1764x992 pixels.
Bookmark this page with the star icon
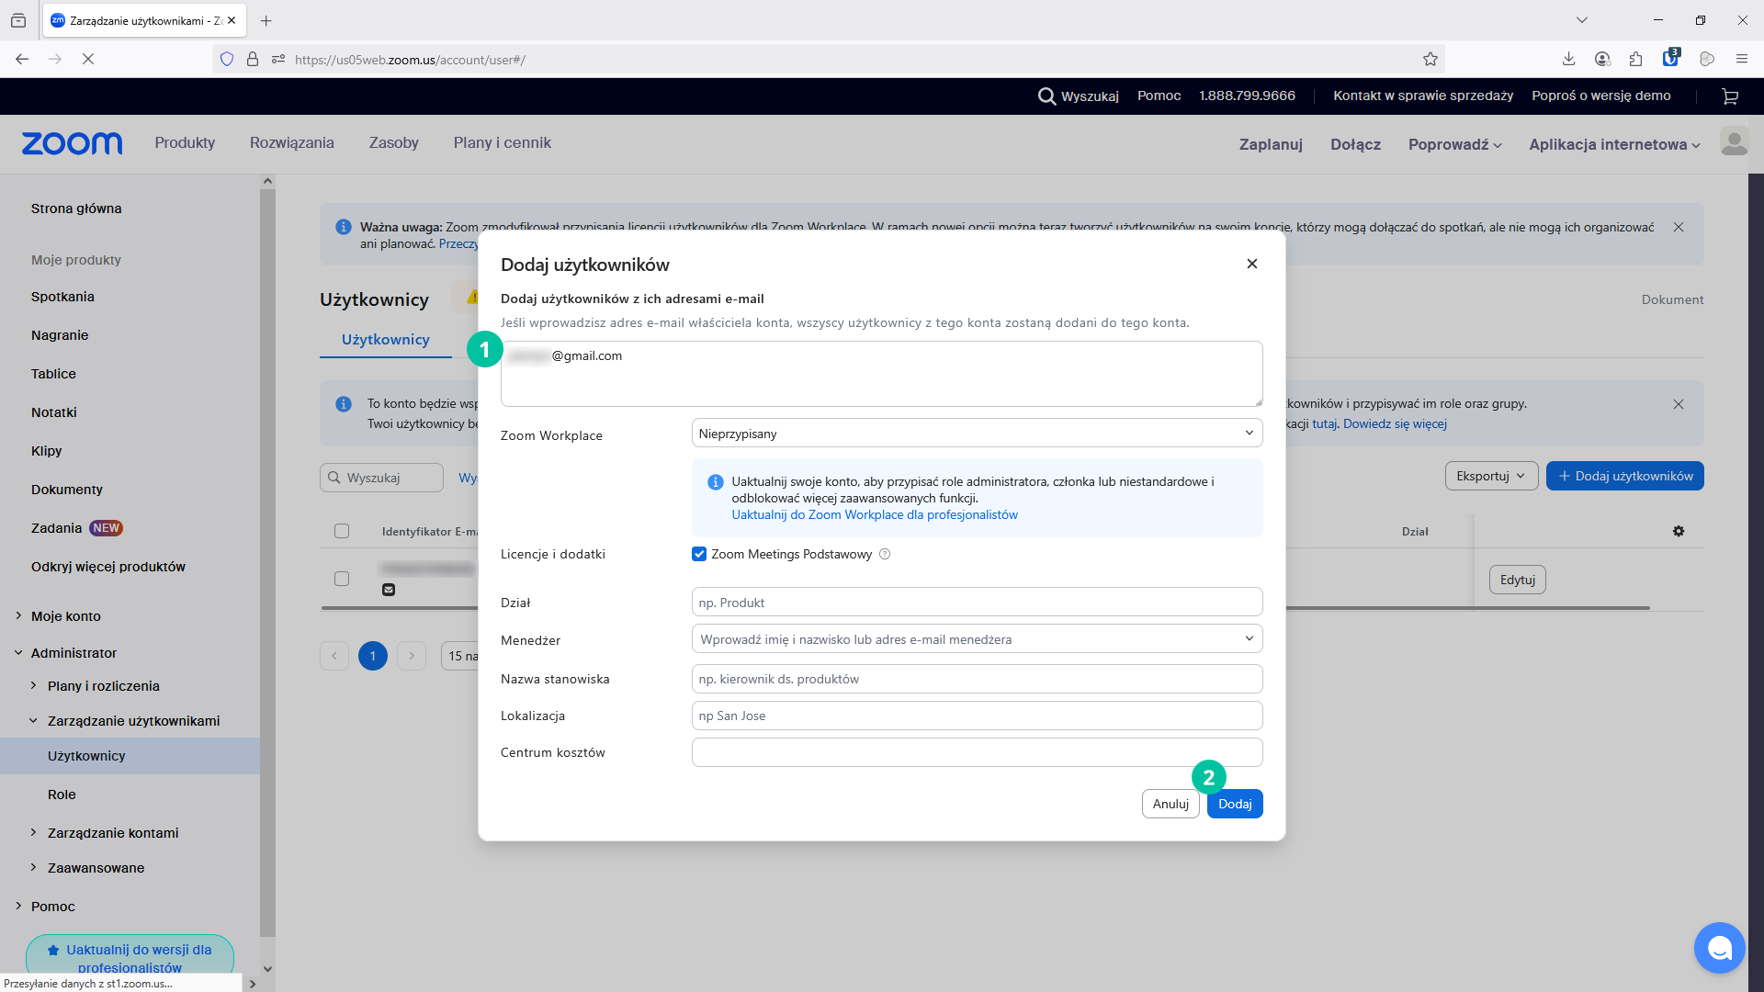pyautogui.click(x=1430, y=59)
